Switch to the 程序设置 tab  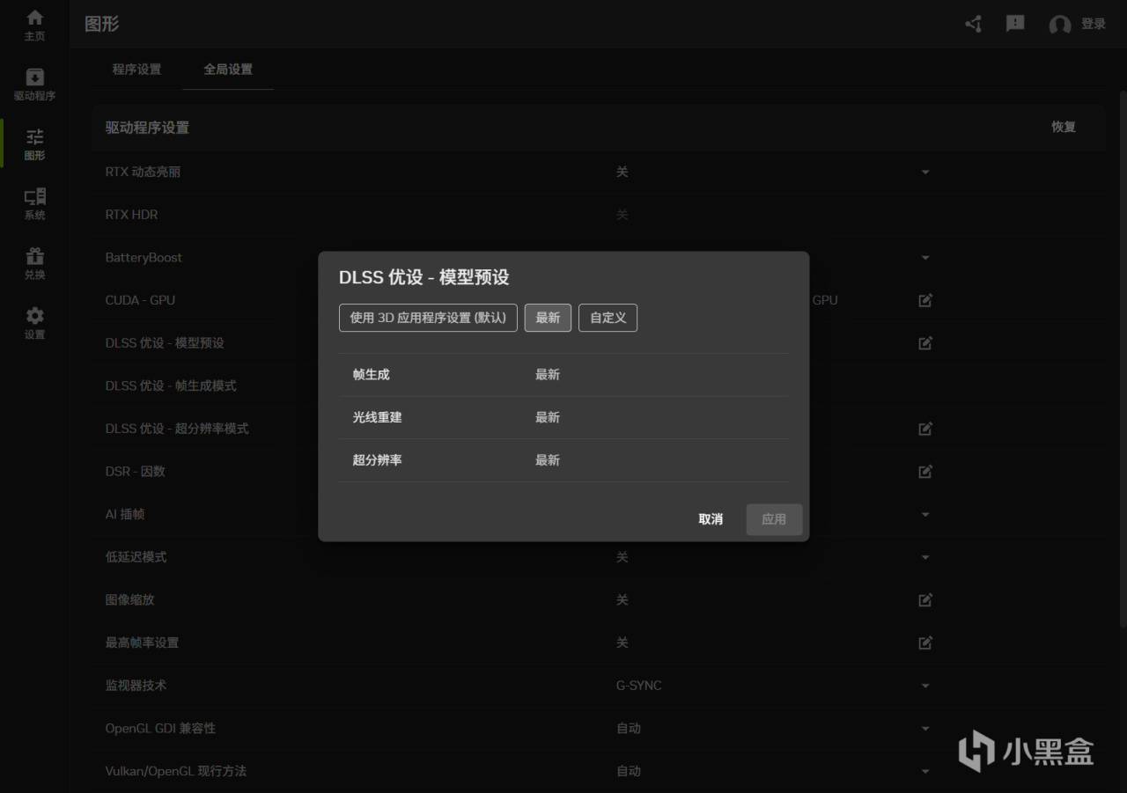tap(136, 69)
